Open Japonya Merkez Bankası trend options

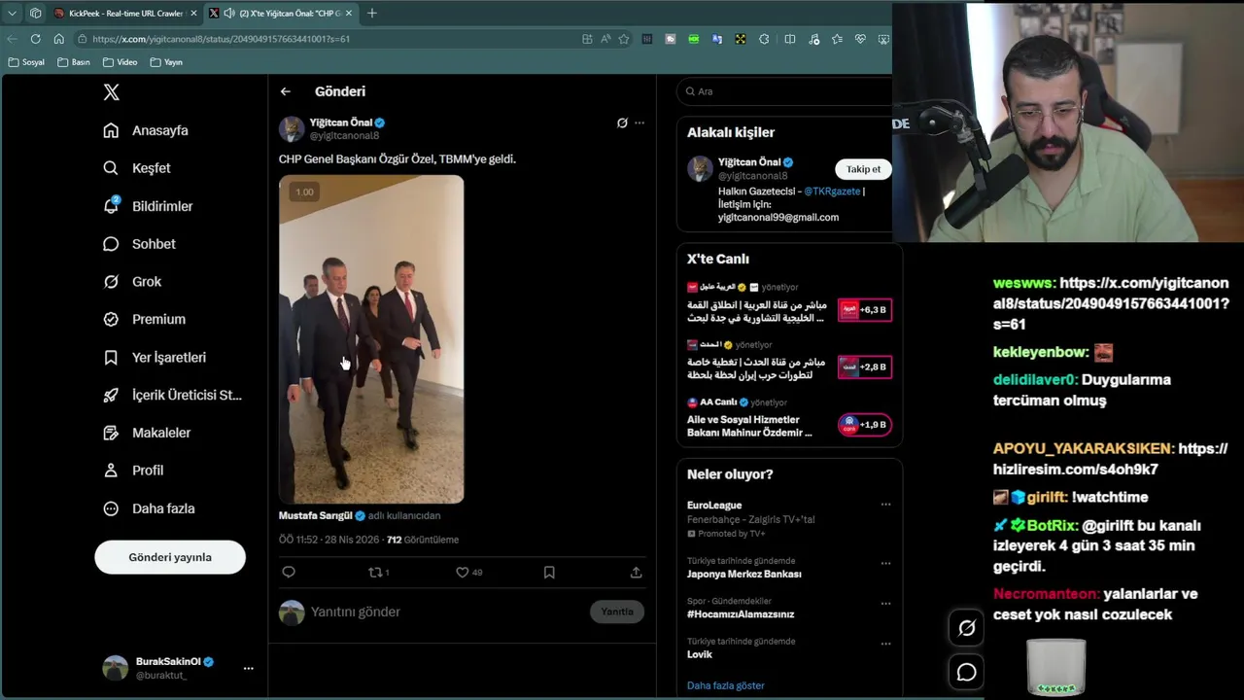pyautogui.click(x=885, y=563)
